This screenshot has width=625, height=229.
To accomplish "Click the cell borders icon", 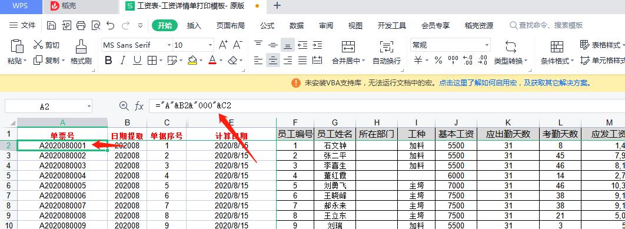I will point(152,61).
